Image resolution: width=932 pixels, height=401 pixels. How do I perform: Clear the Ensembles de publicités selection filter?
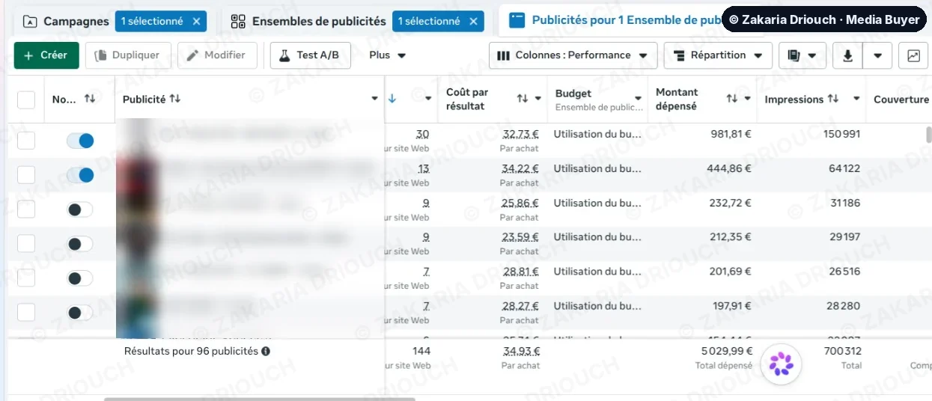point(473,21)
